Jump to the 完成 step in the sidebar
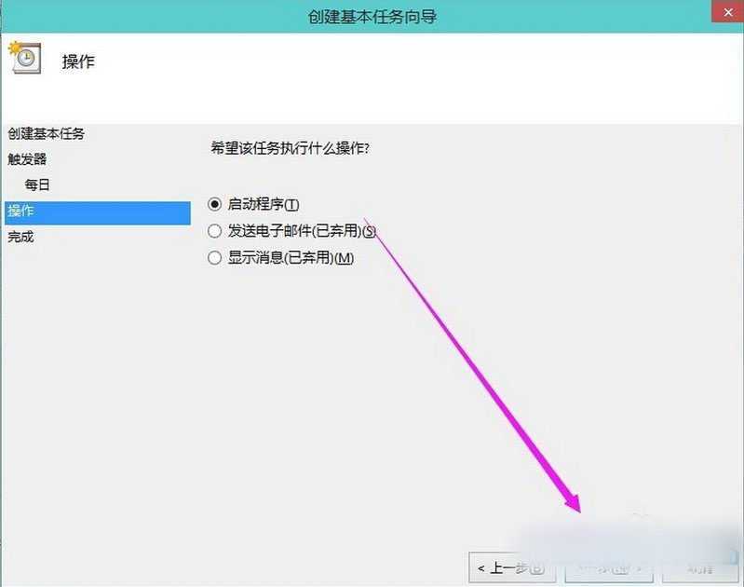Image resolution: width=744 pixels, height=587 pixels. (20, 237)
